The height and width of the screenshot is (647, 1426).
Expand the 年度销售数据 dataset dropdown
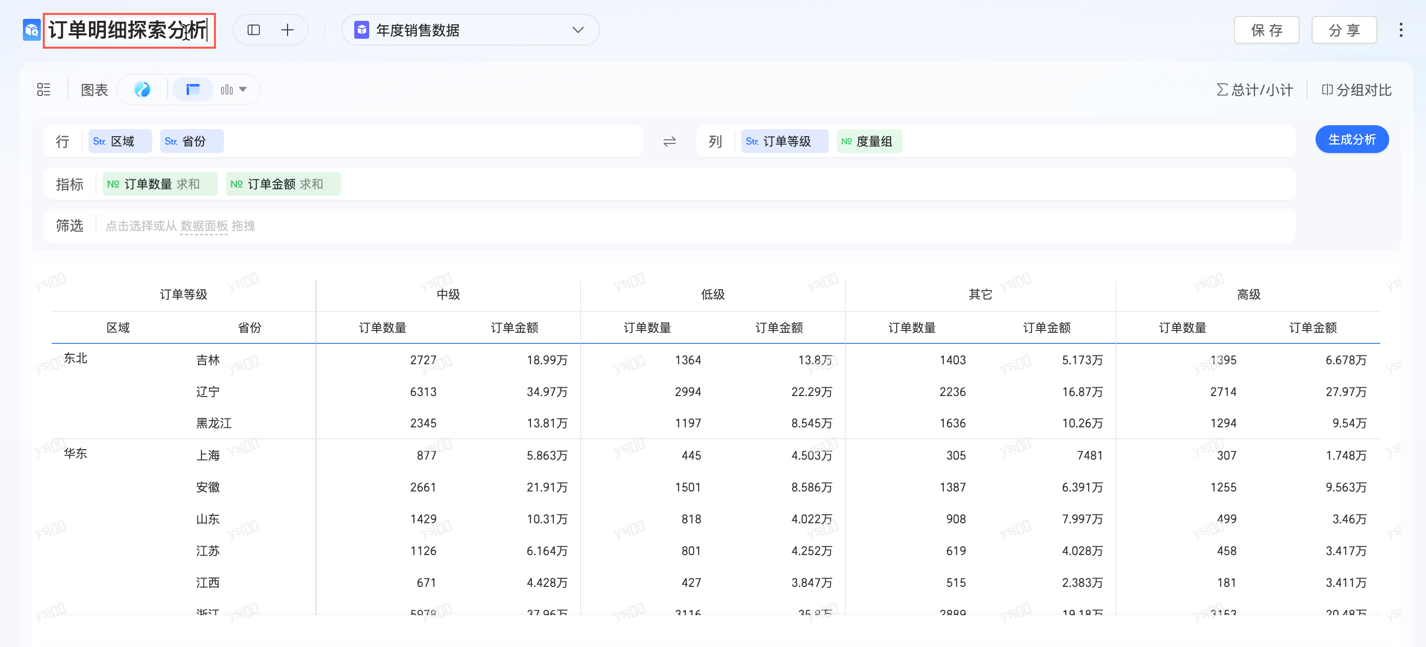click(x=577, y=30)
